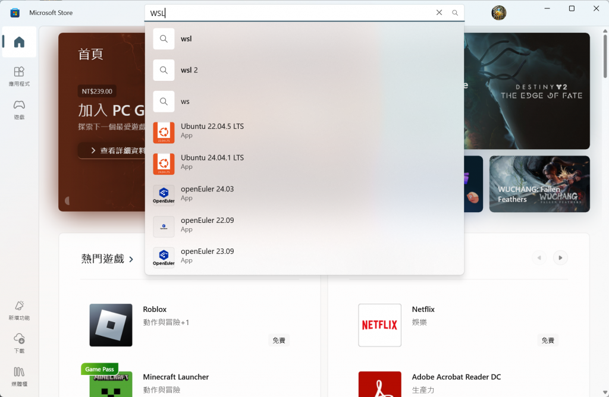Go to the previous carousel page arrow
609x397 pixels.
point(539,258)
